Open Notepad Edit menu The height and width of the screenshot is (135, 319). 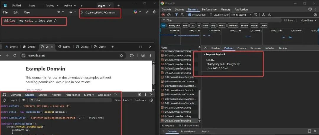coord(16,12)
